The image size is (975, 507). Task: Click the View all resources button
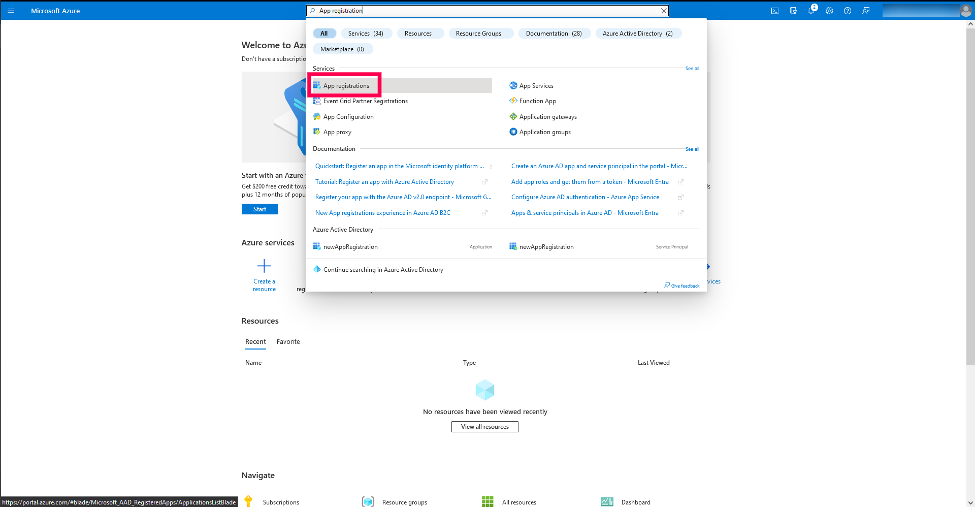(x=484, y=426)
